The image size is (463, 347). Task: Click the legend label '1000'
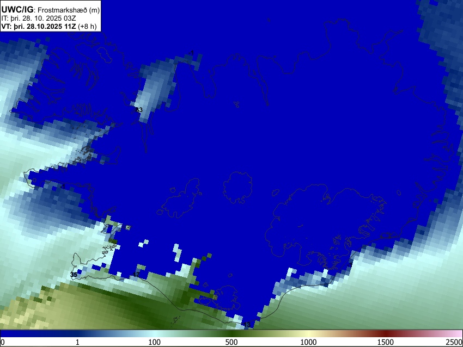308,342
